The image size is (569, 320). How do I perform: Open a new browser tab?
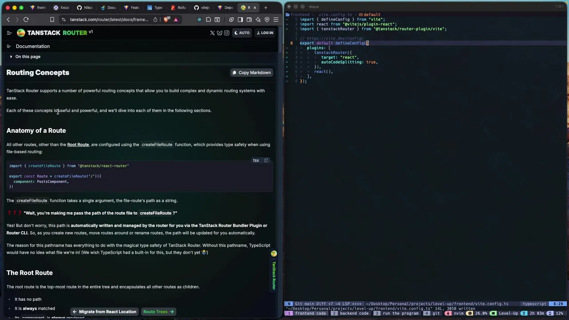pyautogui.click(x=266, y=8)
